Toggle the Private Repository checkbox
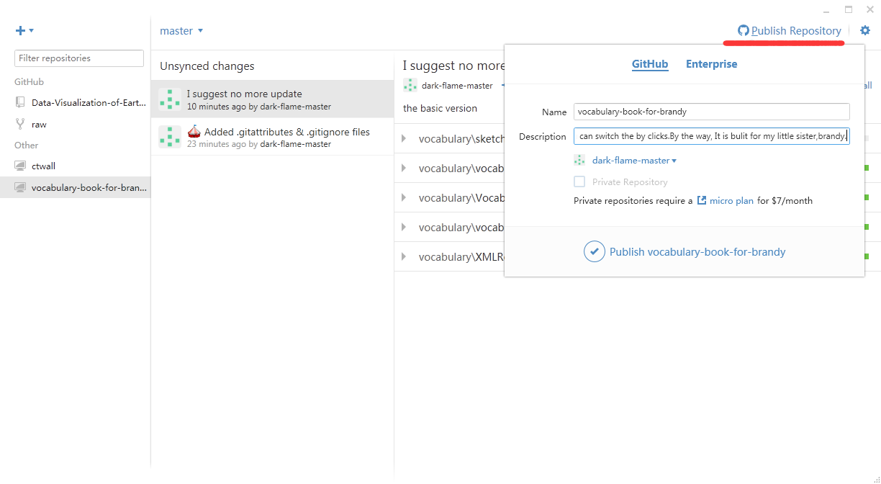This screenshot has height=484, width=881. (x=579, y=181)
